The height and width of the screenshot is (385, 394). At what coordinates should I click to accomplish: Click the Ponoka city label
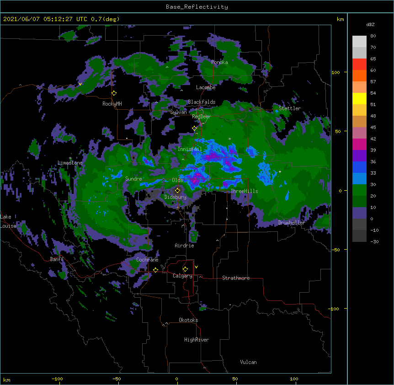[x=219, y=62]
